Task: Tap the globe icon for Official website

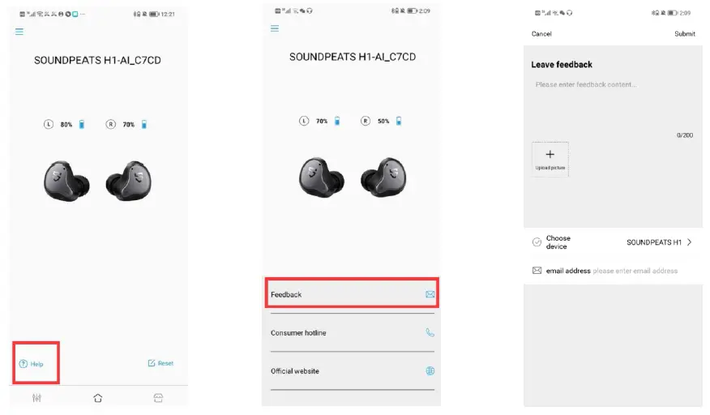Action: point(430,371)
